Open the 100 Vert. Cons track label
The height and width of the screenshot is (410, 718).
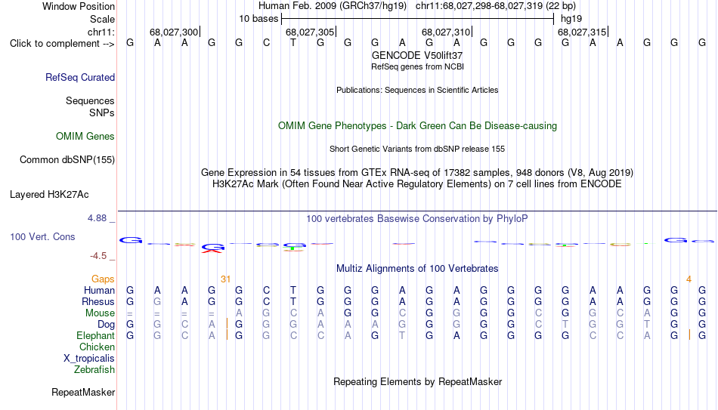coord(42,236)
